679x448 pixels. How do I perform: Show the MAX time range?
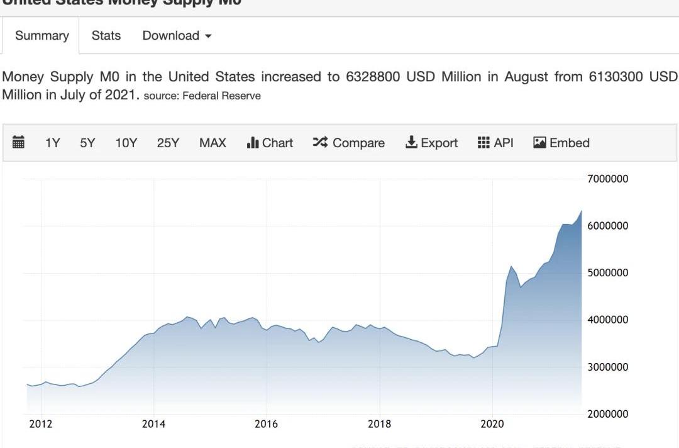pos(213,143)
